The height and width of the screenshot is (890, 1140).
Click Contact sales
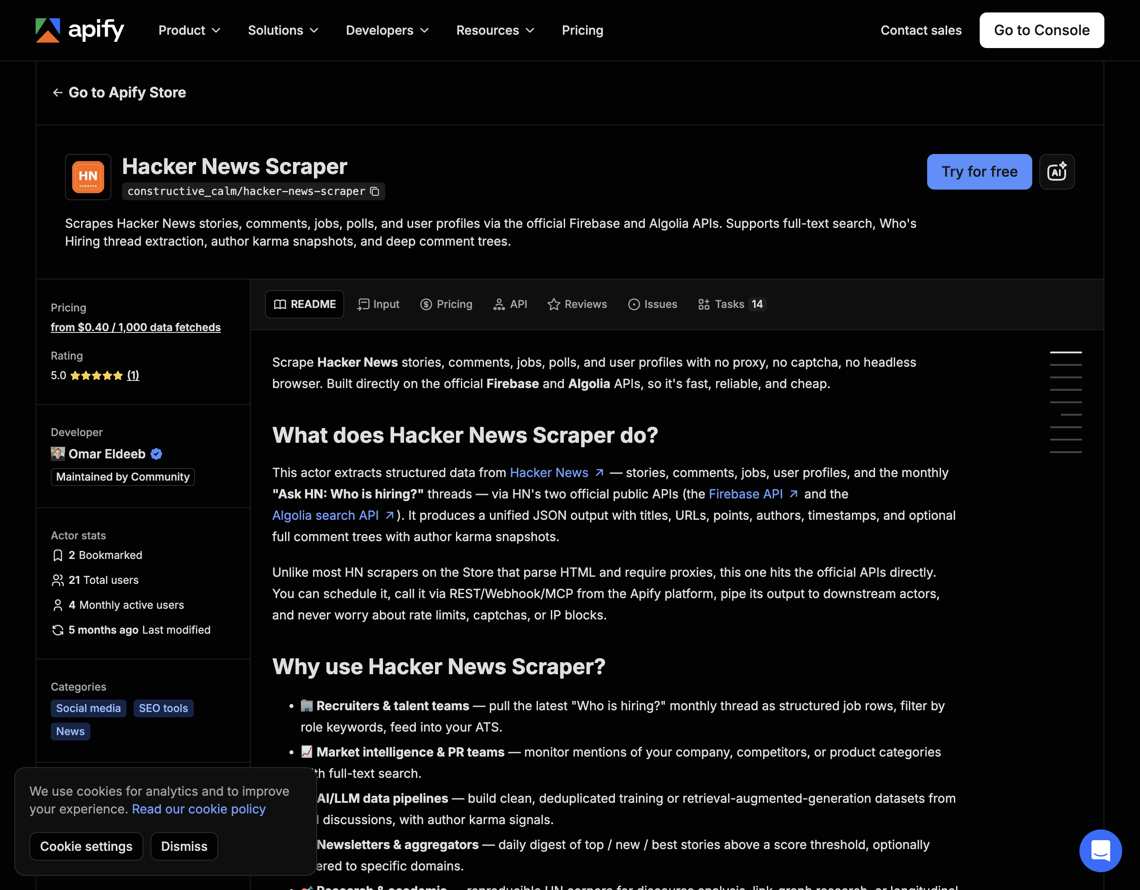(x=921, y=30)
